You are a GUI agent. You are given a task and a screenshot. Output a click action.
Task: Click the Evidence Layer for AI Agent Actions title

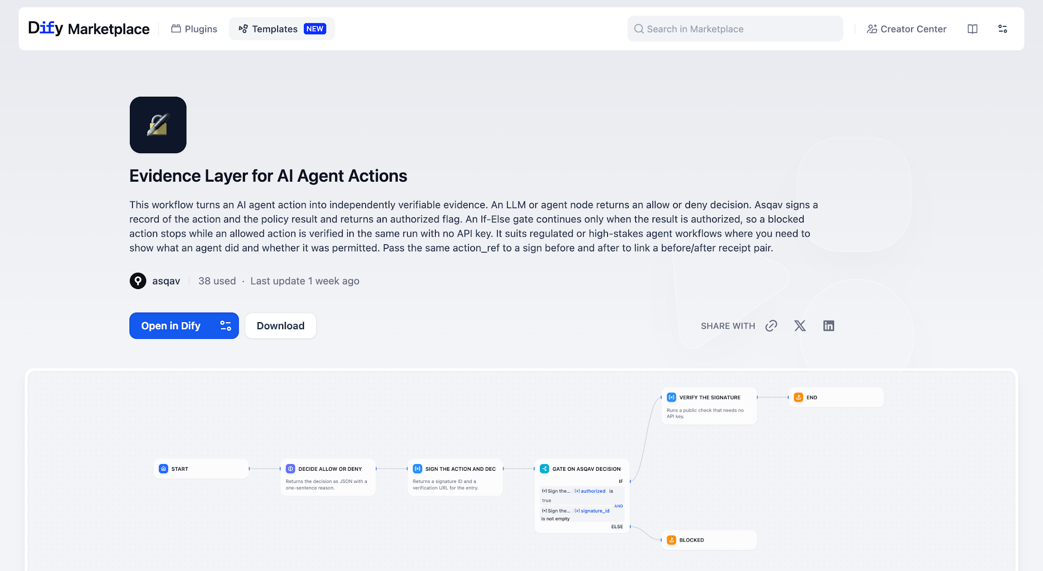coord(268,176)
